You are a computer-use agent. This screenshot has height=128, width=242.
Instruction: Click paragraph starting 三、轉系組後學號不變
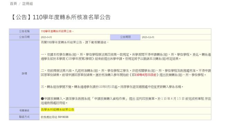coord(112,87)
